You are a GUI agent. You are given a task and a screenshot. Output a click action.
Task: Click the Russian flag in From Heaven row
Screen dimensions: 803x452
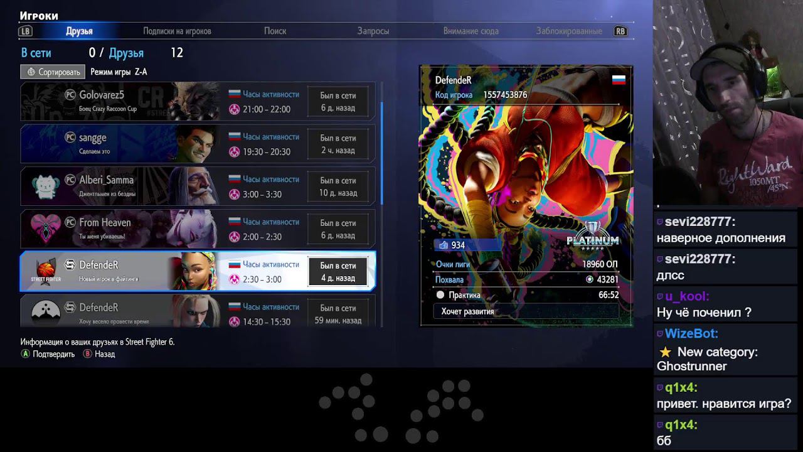pyautogui.click(x=234, y=222)
